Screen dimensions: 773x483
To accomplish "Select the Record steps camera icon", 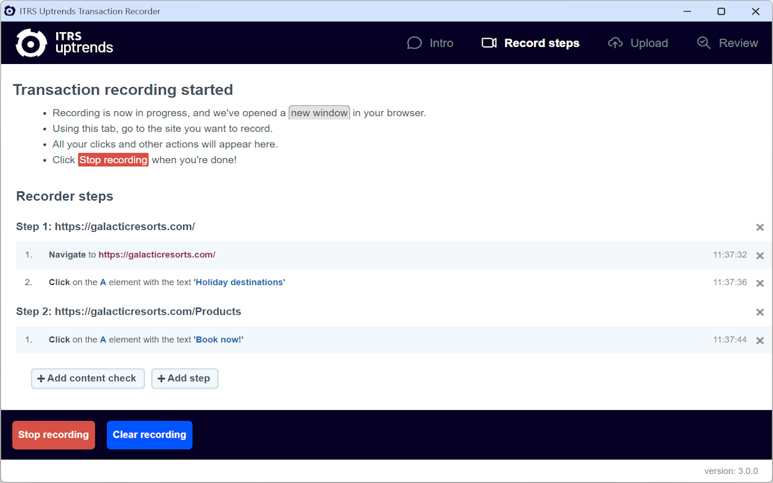I will click(x=489, y=43).
